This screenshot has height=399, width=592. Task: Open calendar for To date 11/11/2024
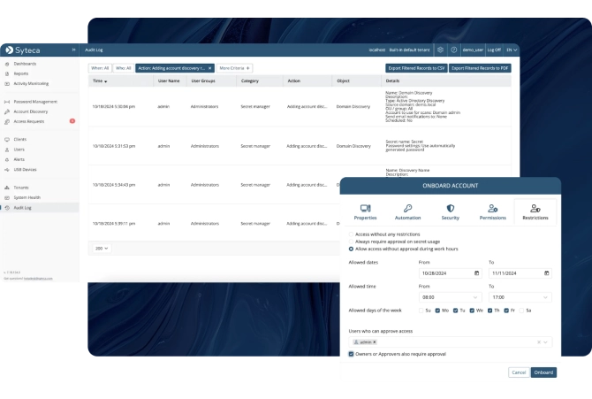546,273
